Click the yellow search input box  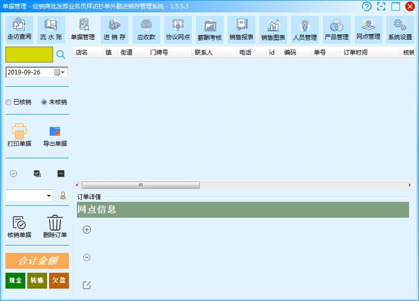pos(29,55)
